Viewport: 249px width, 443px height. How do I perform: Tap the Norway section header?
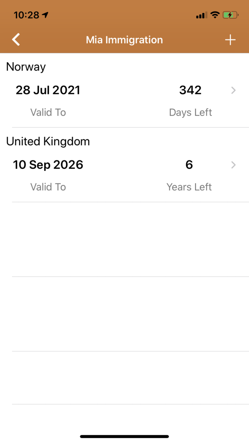point(26,67)
